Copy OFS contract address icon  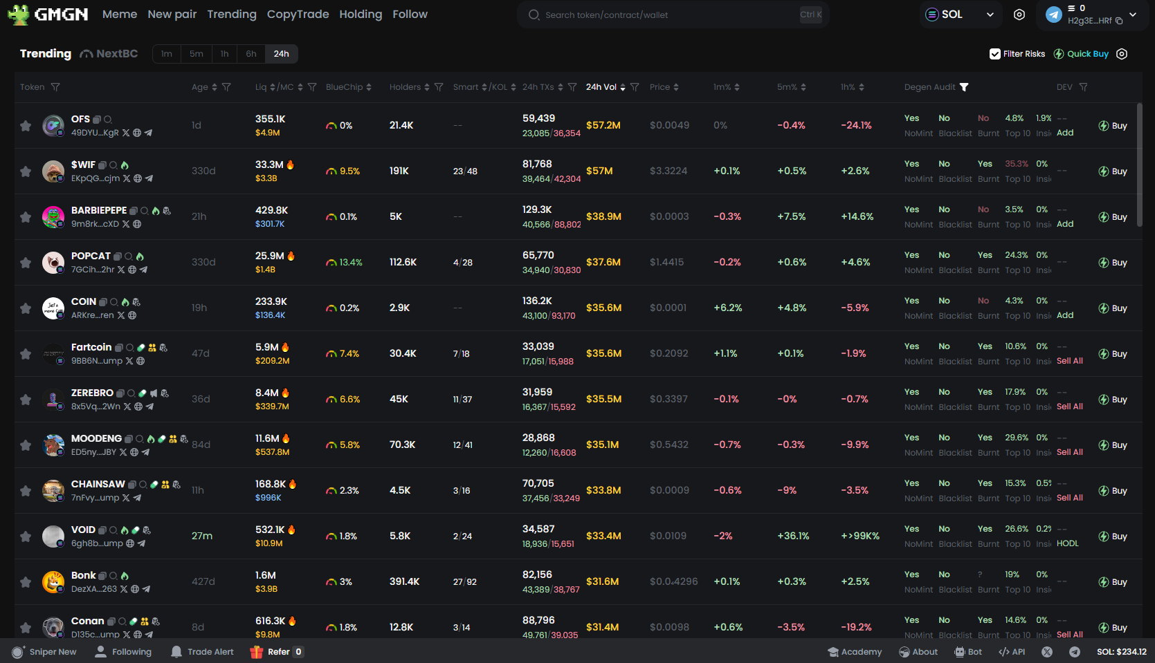coord(97,120)
